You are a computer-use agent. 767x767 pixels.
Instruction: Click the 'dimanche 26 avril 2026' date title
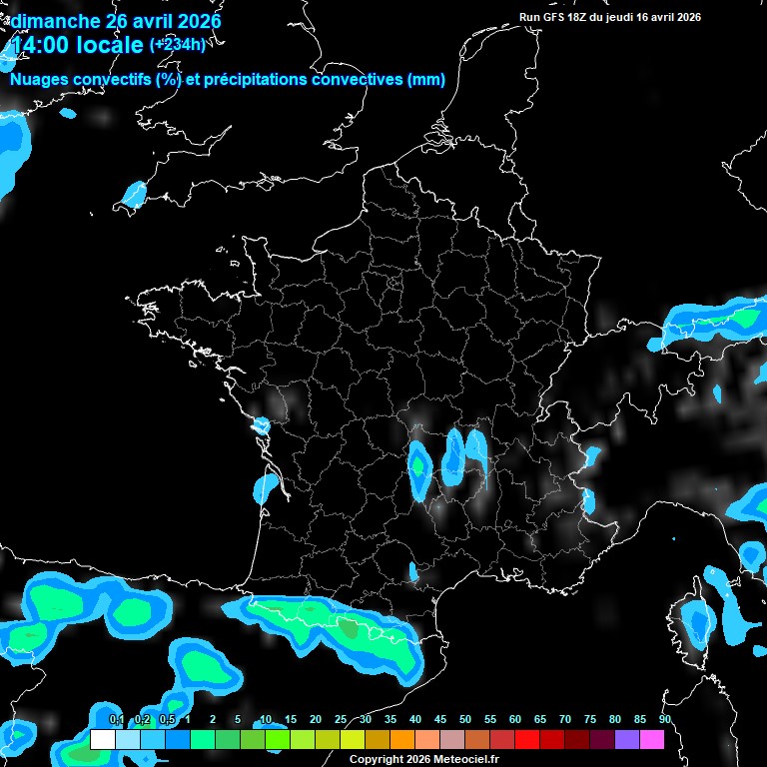coord(116,21)
